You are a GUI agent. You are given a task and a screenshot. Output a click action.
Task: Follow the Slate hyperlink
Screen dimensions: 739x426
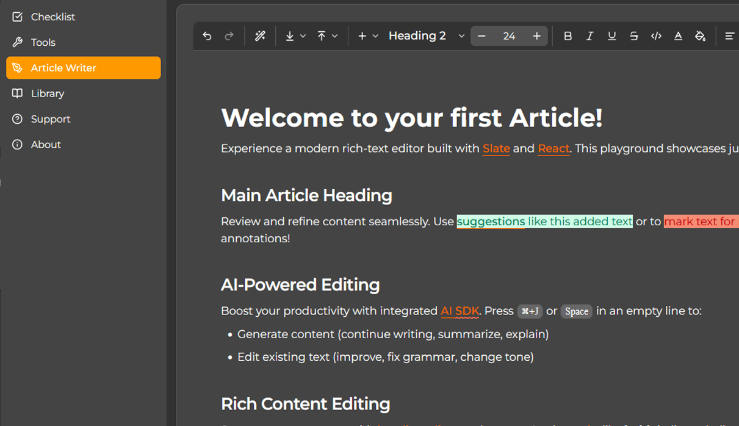click(x=496, y=148)
